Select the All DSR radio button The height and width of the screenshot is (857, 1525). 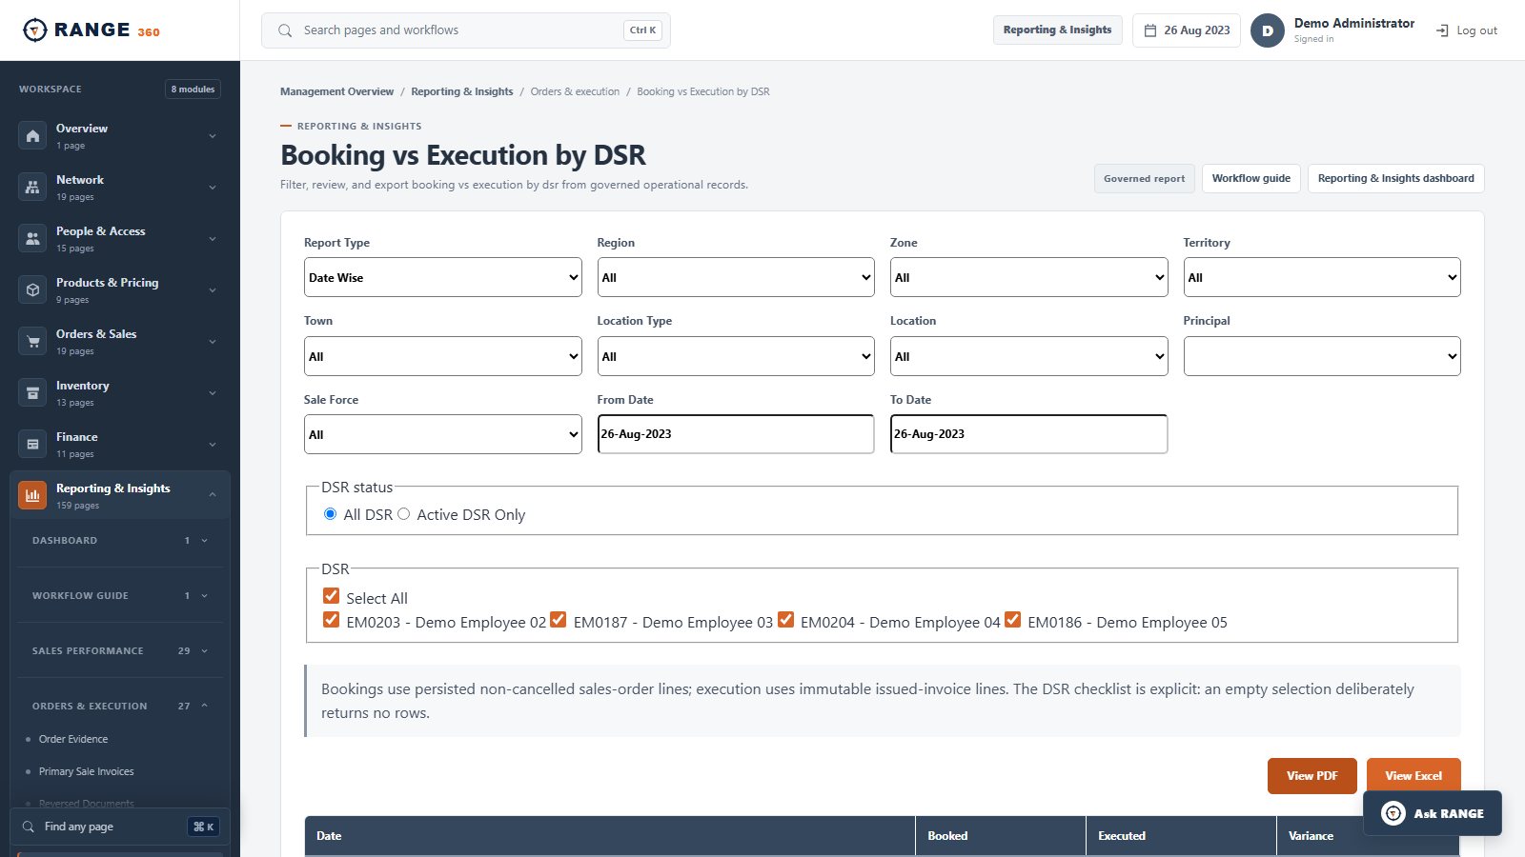click(x=330, y=514)
